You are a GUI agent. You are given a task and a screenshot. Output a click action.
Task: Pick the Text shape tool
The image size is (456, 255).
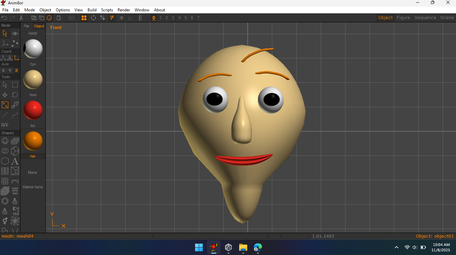[x=15, y=162]
